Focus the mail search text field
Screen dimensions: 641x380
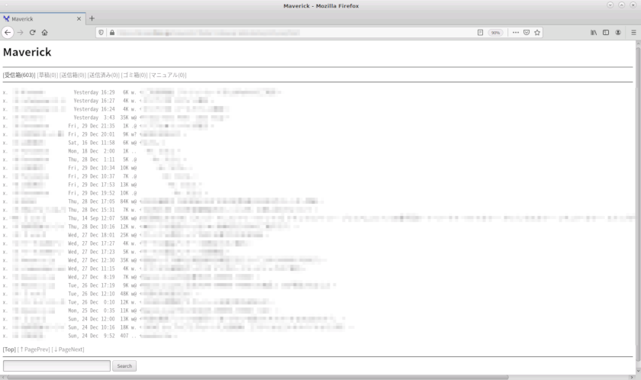56,366
